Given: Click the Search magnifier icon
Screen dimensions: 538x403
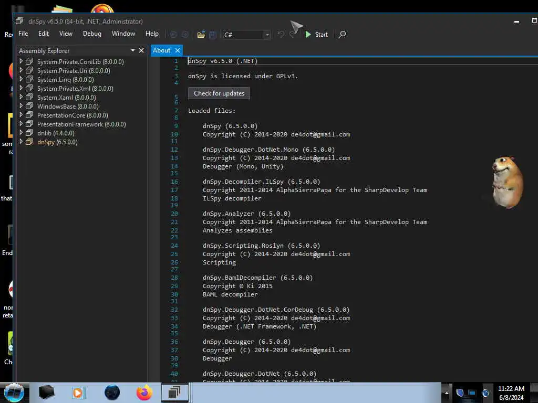Looking at the screenshot, I should [x=342, y=34].
